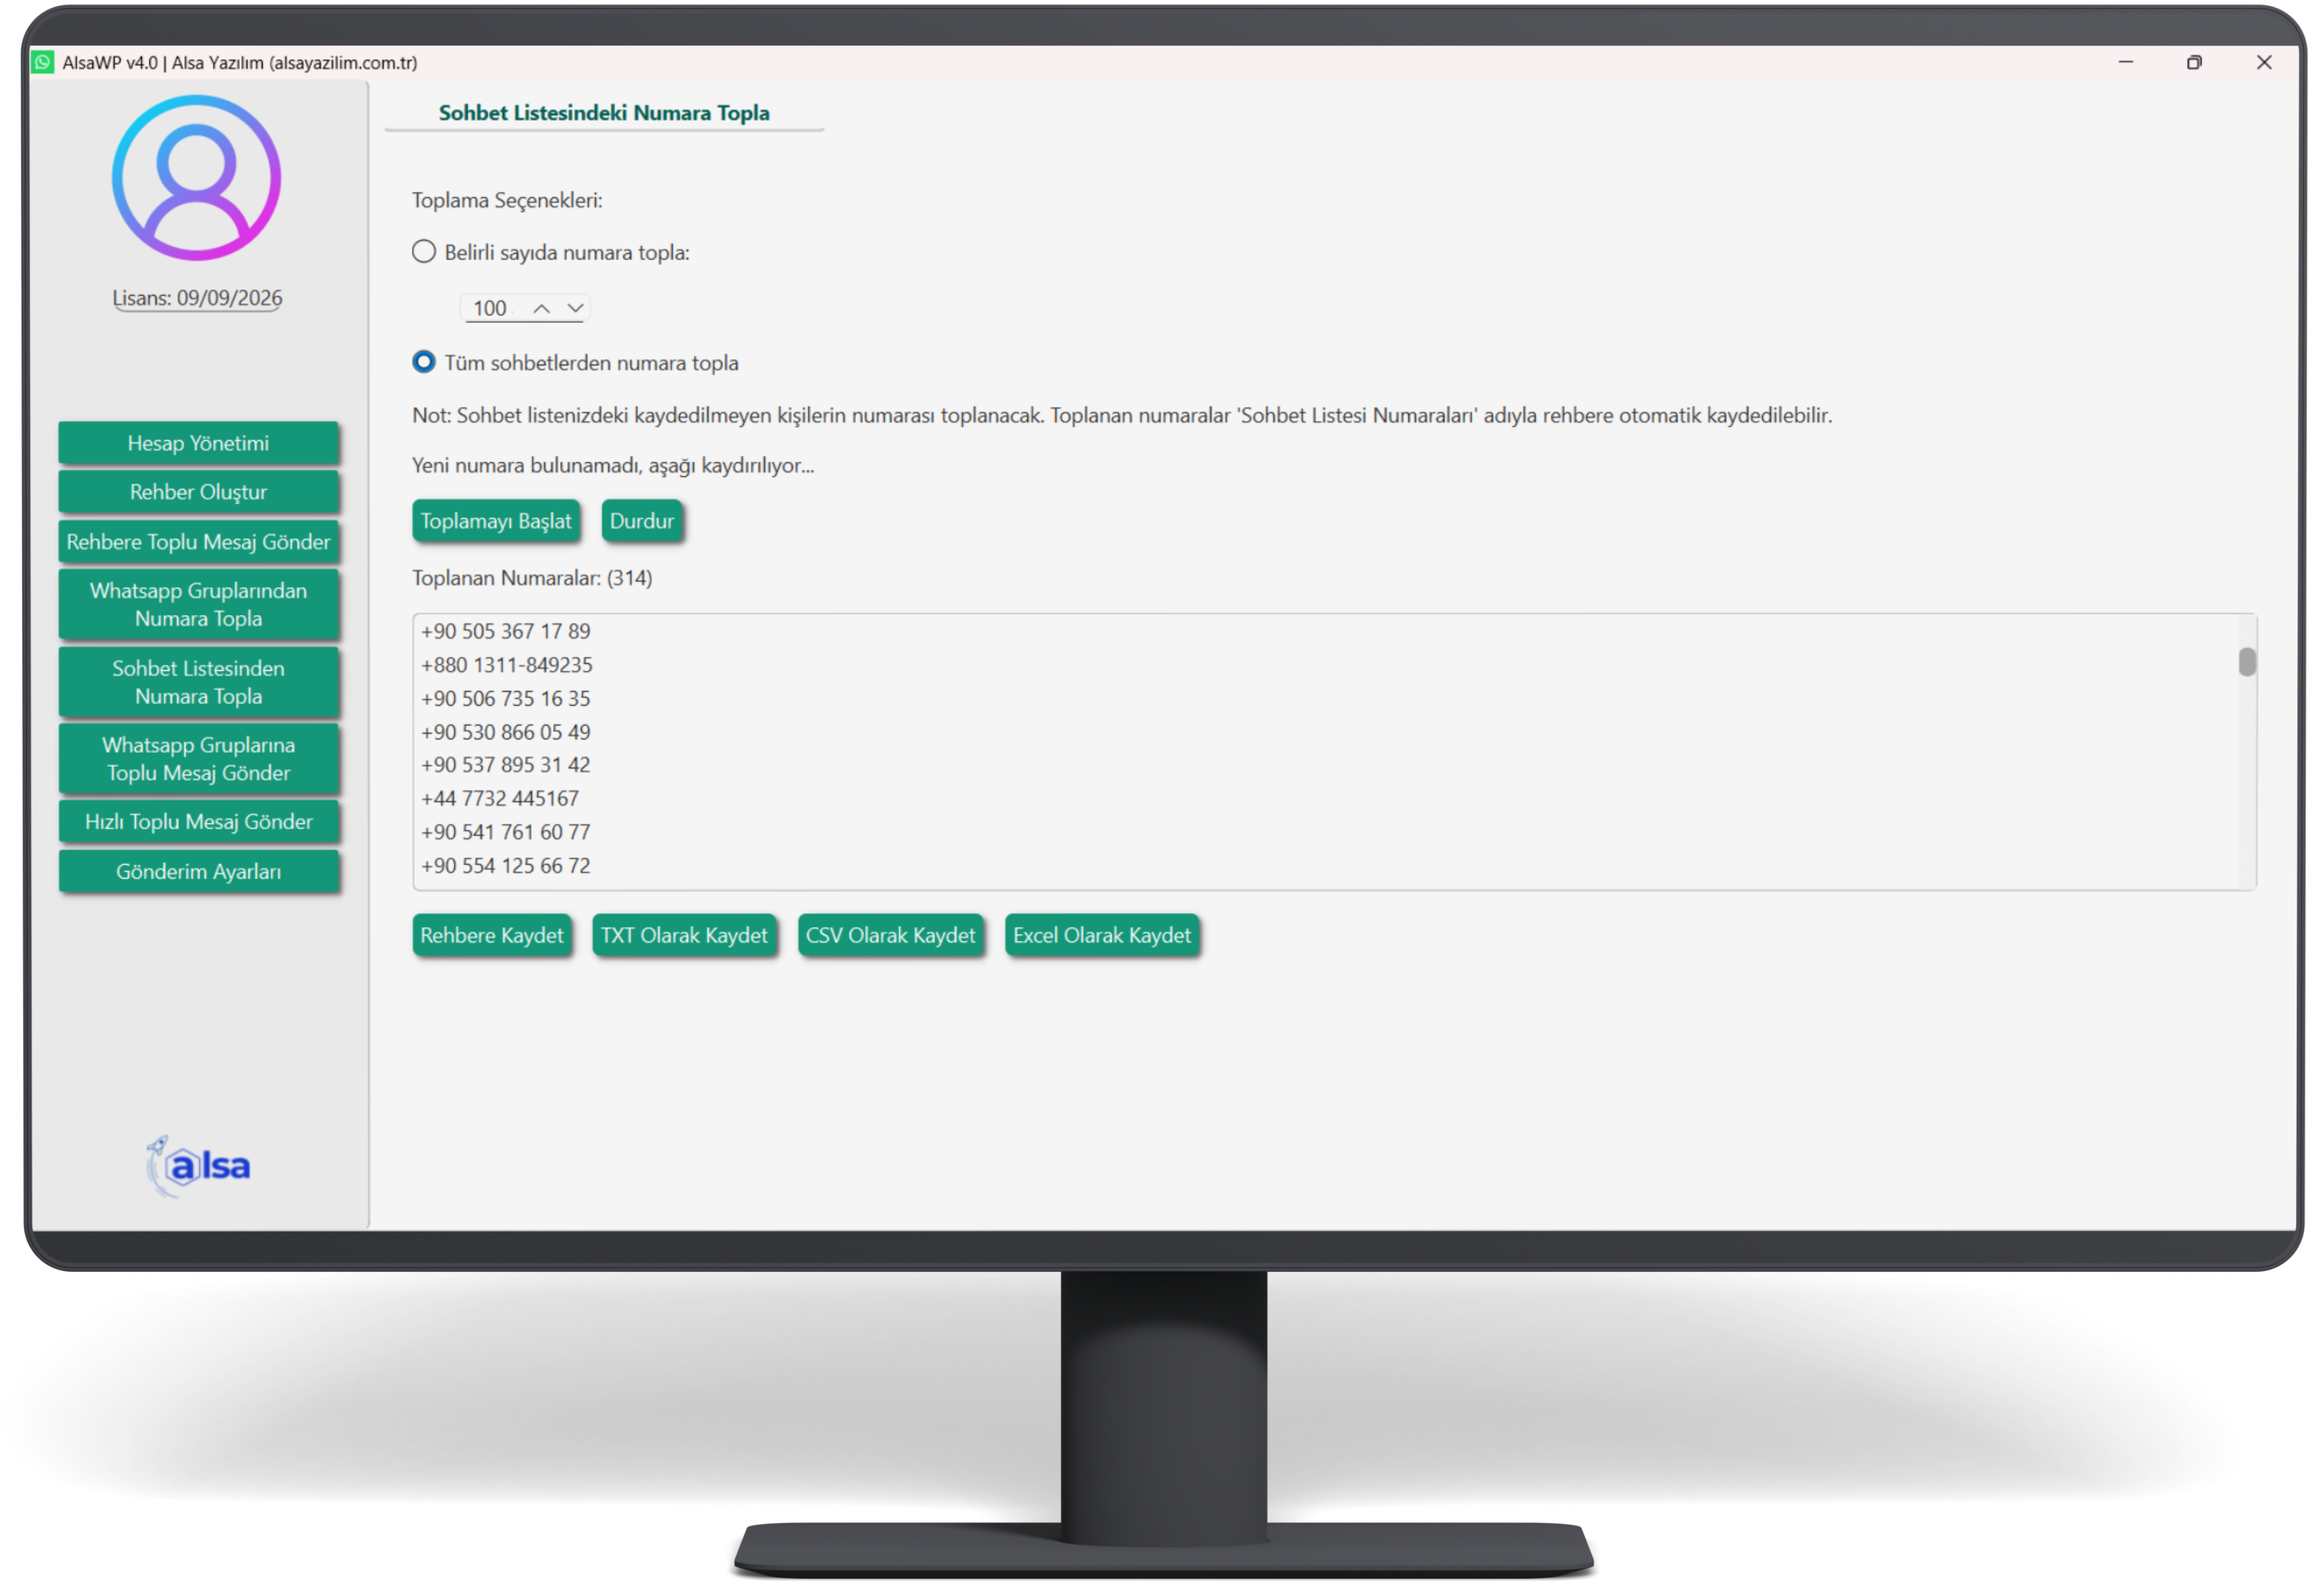Click the user profile avatar icon
This screenshot has width=2324, height=1585.
pyautogui.click(x=196, y=178)
